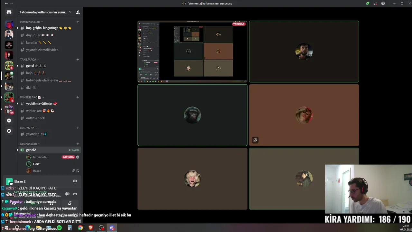Viewport: 412px width, 232px height.
Task: Open the outfit-check channel
Action: tap(50, 118)
